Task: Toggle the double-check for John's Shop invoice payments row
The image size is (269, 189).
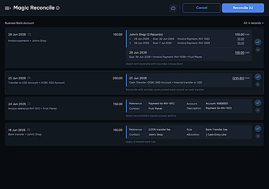Action: 258,42
